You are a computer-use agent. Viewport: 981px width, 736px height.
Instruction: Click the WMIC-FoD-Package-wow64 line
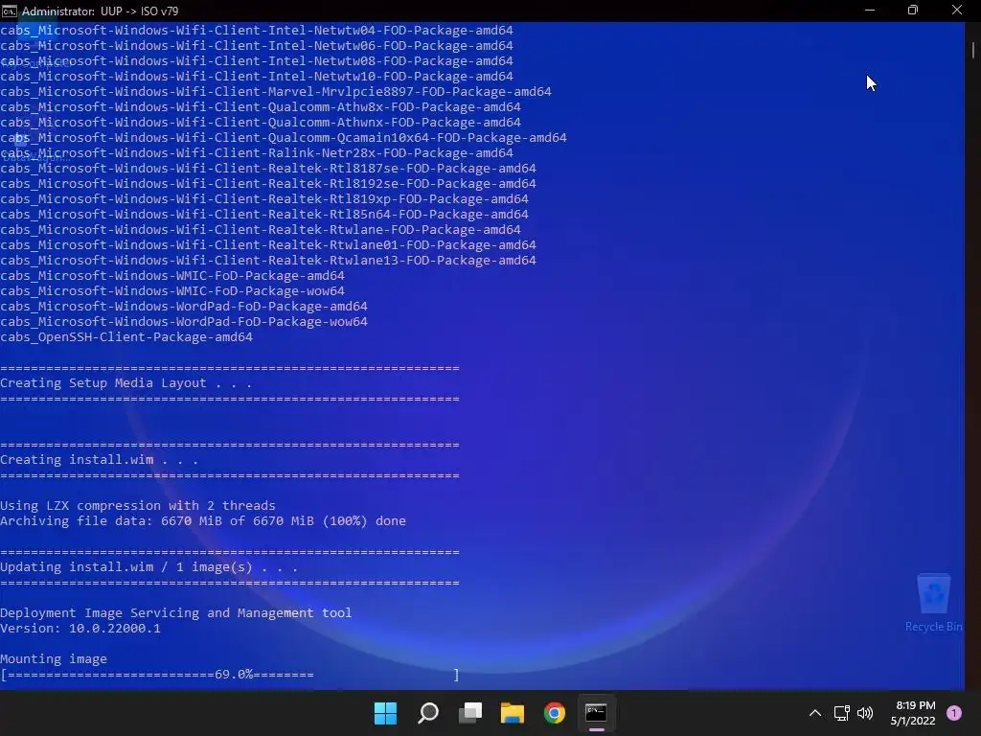click(x=172, y=291)
